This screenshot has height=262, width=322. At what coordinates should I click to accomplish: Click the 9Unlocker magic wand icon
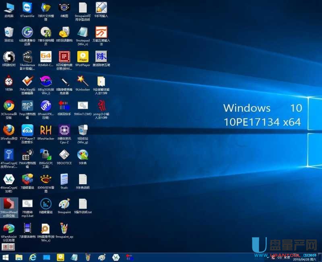[x=83, y=83]
